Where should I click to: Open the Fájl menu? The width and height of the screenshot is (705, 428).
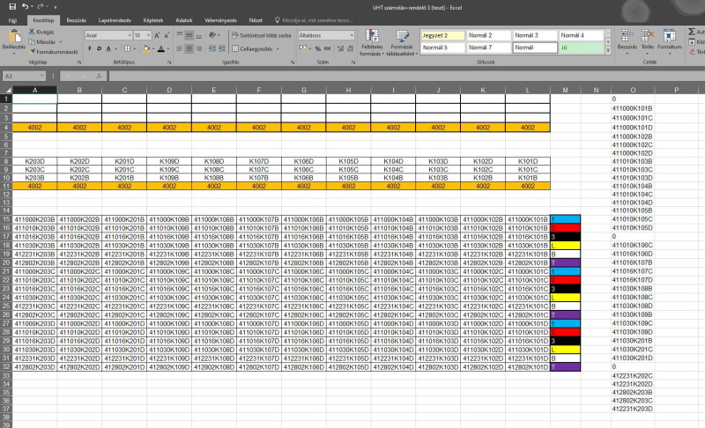12,20
